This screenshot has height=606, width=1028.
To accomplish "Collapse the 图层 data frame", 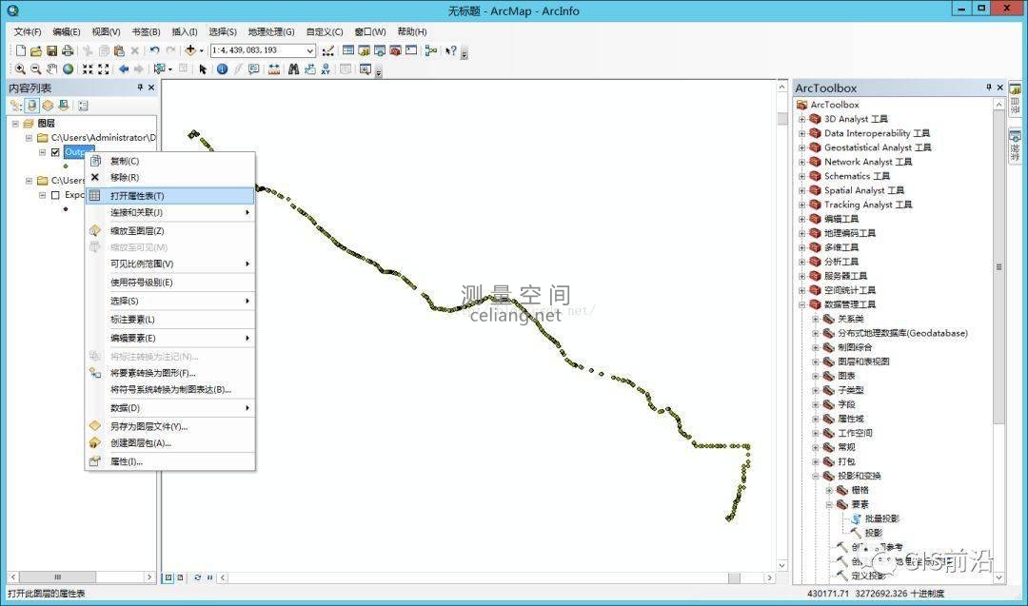I will [x=15, y=123].
